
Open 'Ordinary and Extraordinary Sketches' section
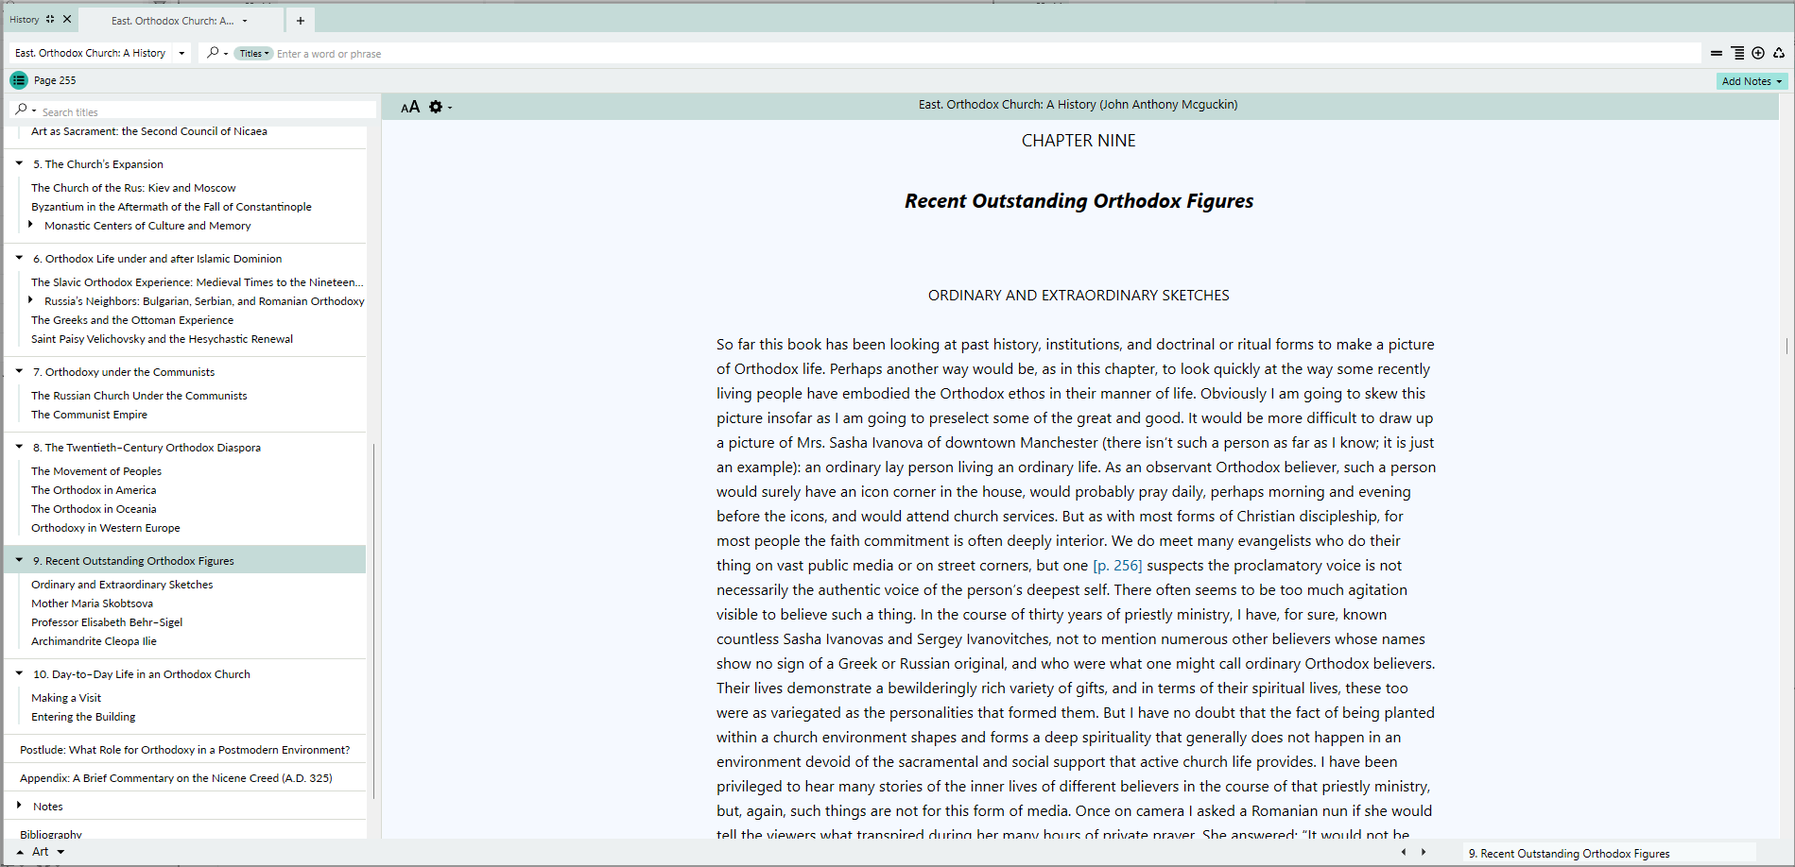point(122,585)
